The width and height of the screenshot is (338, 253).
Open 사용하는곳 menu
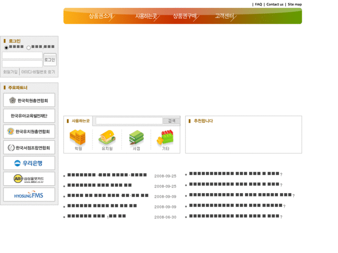coord(146,16)
